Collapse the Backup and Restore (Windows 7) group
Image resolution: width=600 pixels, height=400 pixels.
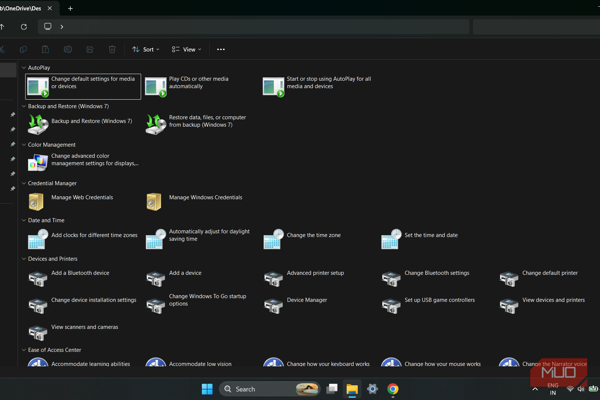24,106
